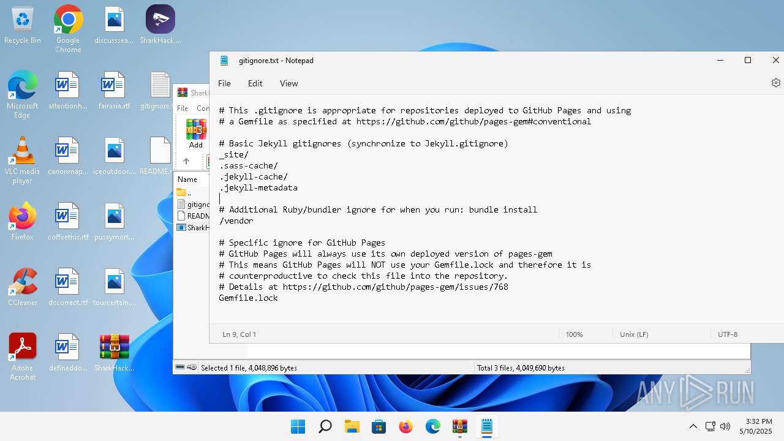
Task: Select gitignore text file on desktop
Action: click(157, 92)
